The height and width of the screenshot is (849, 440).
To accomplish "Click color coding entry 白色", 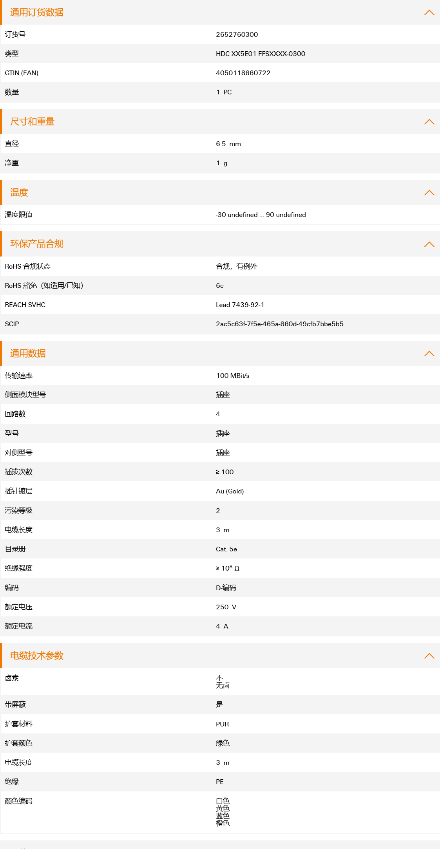I will pyautogui.click(x=223, y=801).
